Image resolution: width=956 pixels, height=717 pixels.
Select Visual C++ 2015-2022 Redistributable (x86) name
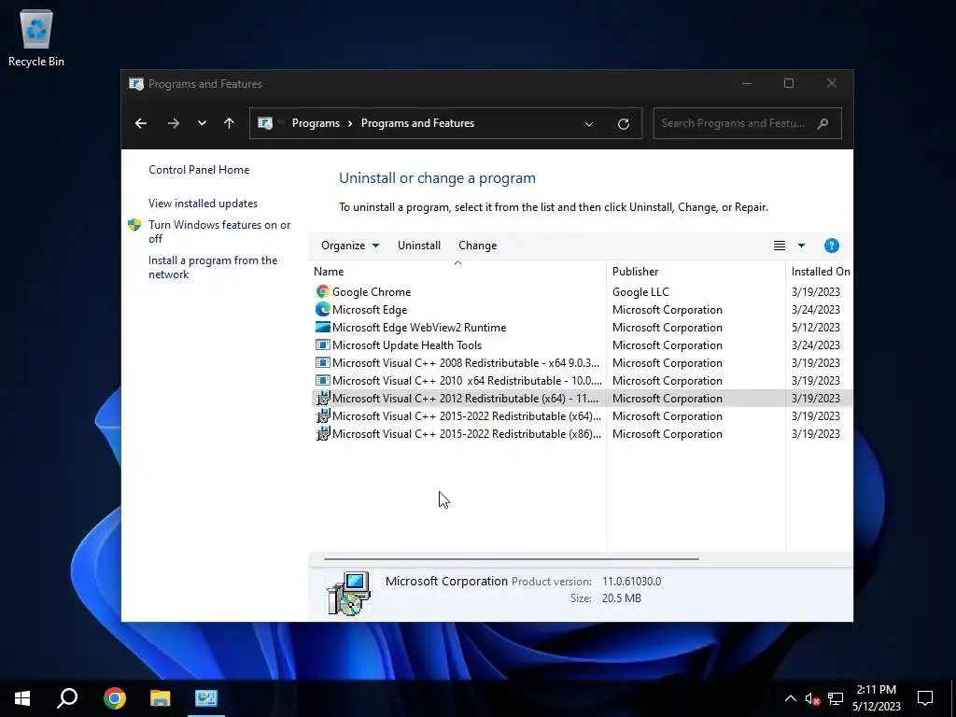467,433
